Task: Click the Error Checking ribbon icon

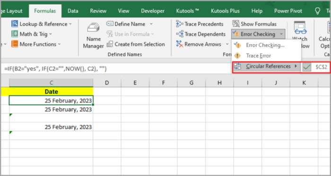Action: [x=235, y=34]
